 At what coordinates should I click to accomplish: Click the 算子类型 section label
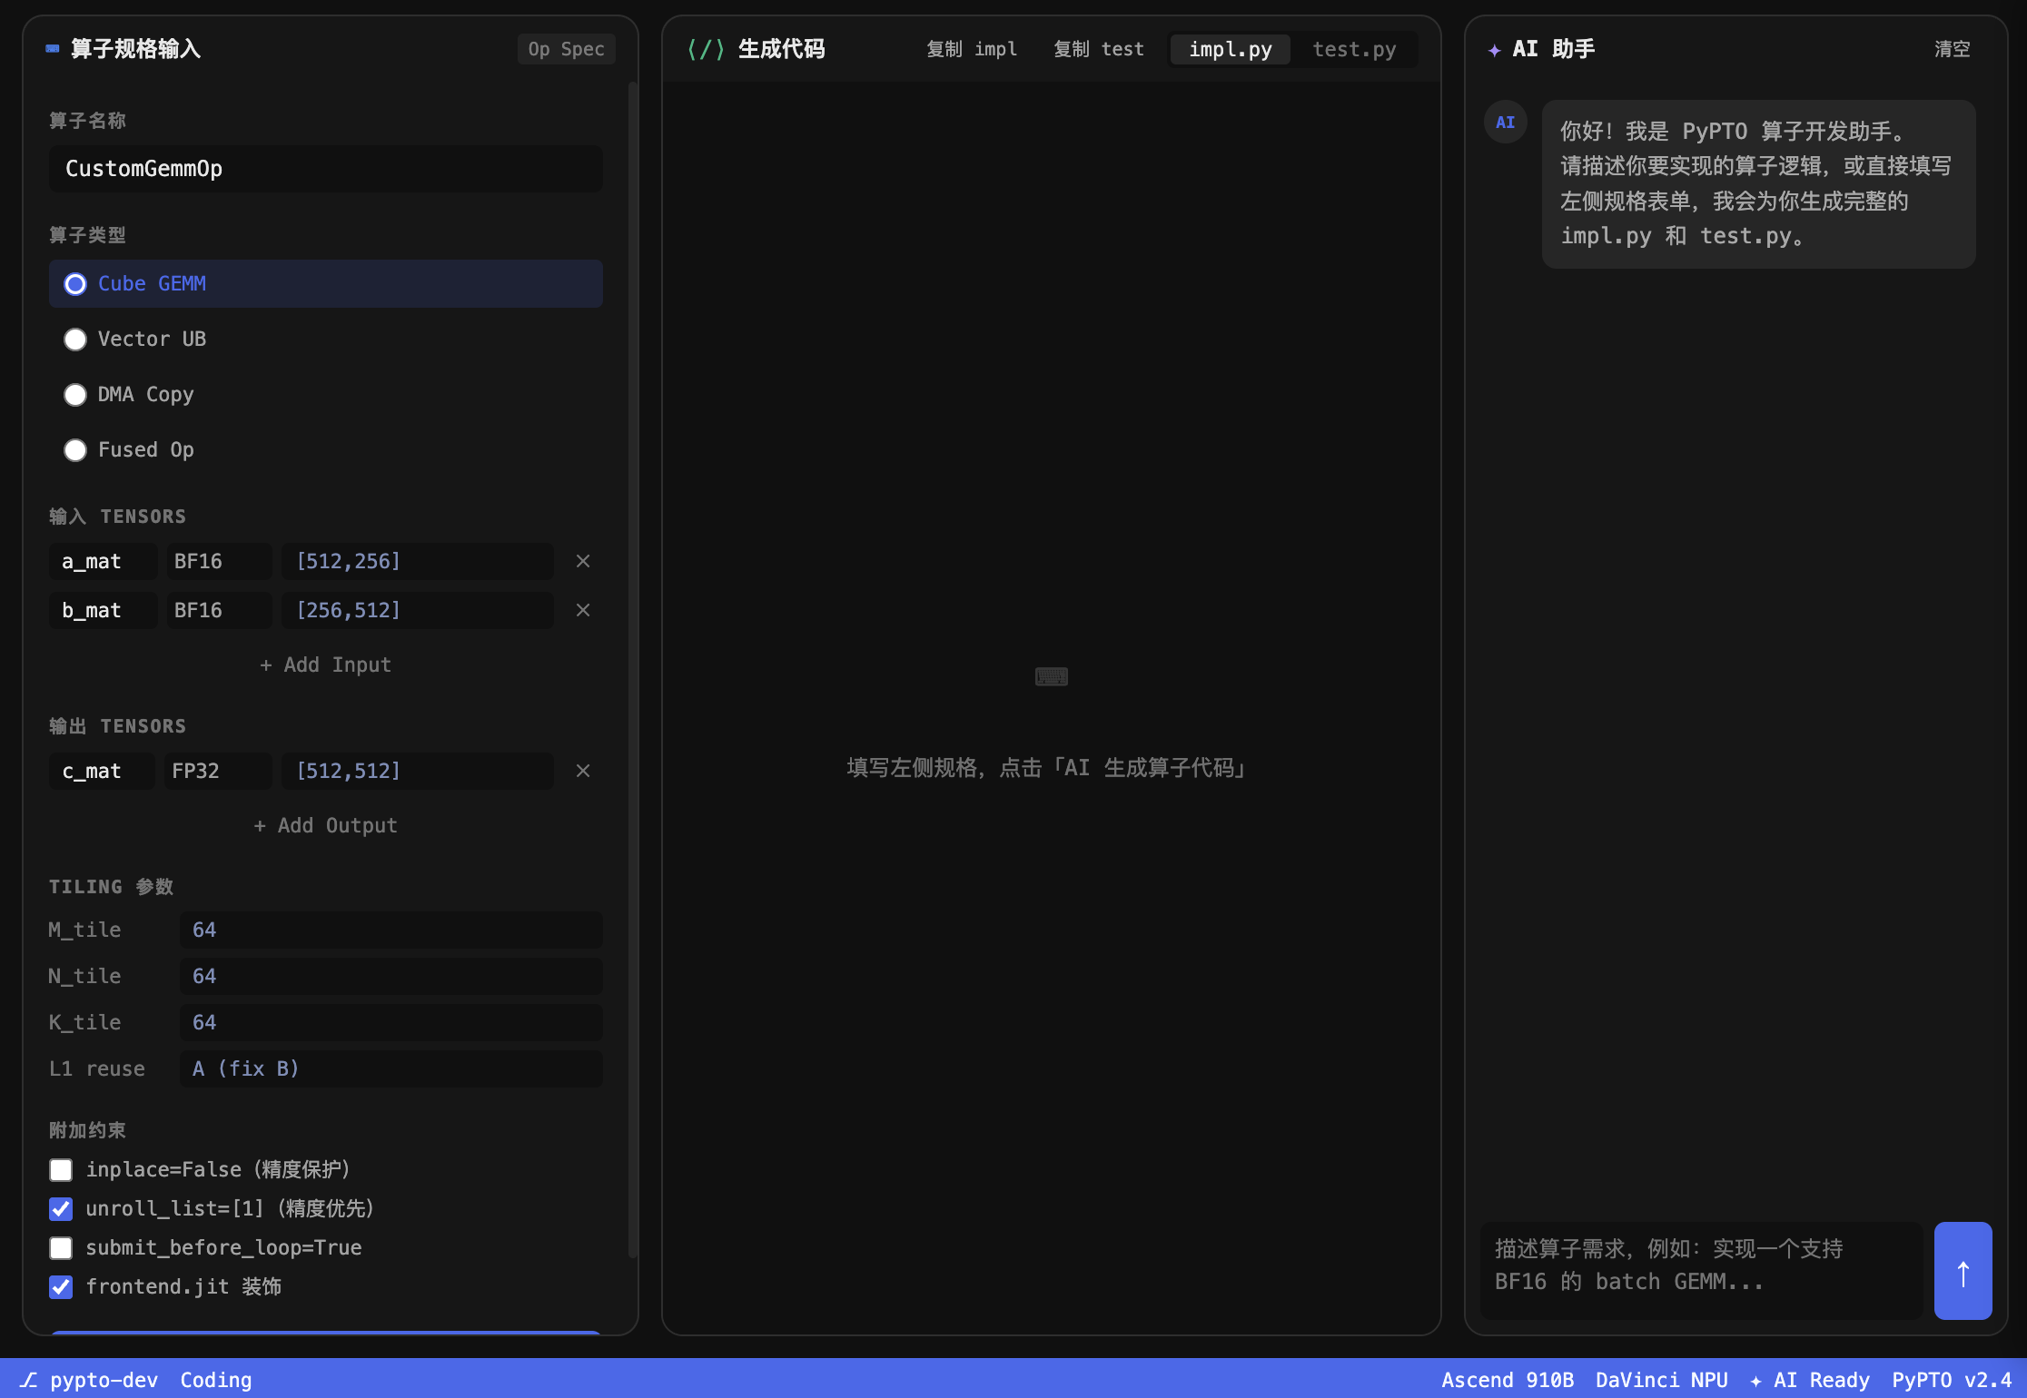pyautogui.click(x=87, y=235)
